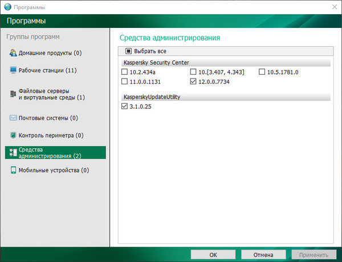The height and width of the screenshot is (262, 342).
Task: Click the Perimeter control shield icon
Action: [x=13, y=136]
